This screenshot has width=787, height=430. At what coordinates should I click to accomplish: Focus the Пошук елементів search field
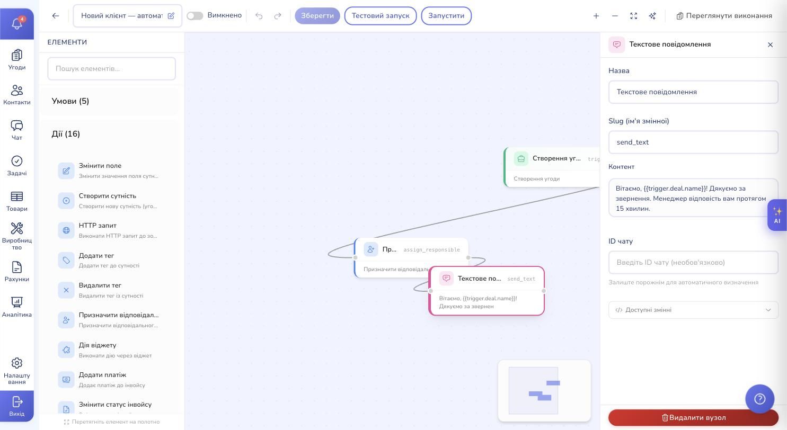(111, 69)
